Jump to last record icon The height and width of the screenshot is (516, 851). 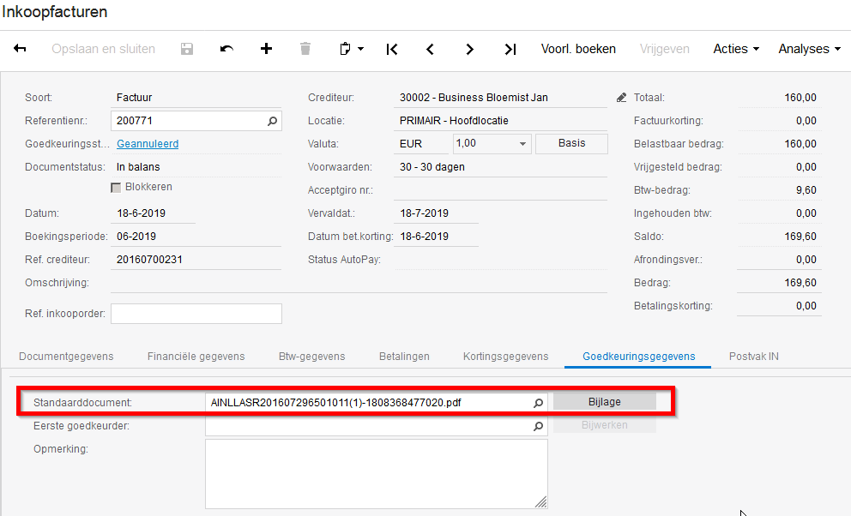510,49
